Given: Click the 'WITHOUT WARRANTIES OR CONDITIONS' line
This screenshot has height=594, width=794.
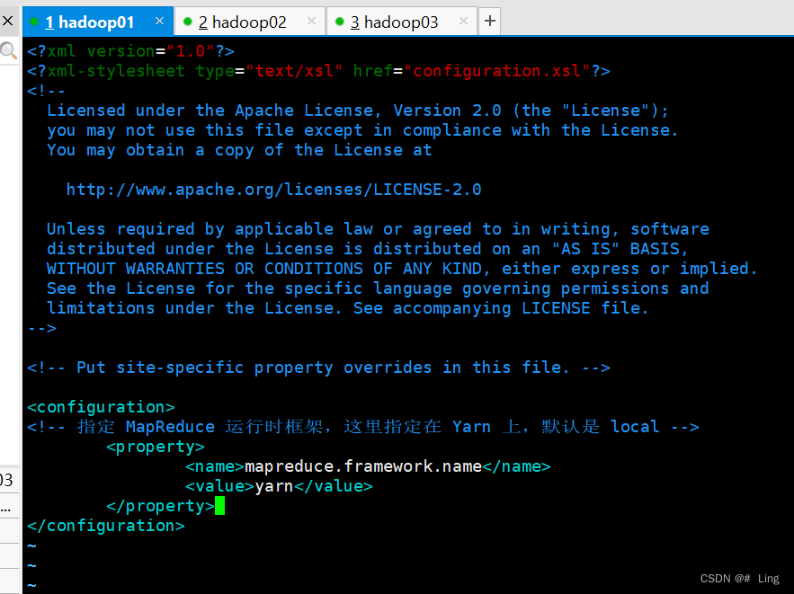Looking at the screenshot, I should pos(402,269).
